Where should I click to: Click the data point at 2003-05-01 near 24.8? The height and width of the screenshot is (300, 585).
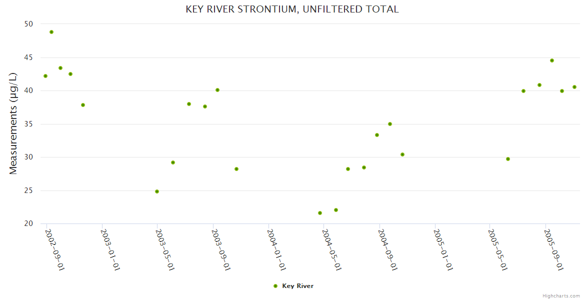click(157, 191)
